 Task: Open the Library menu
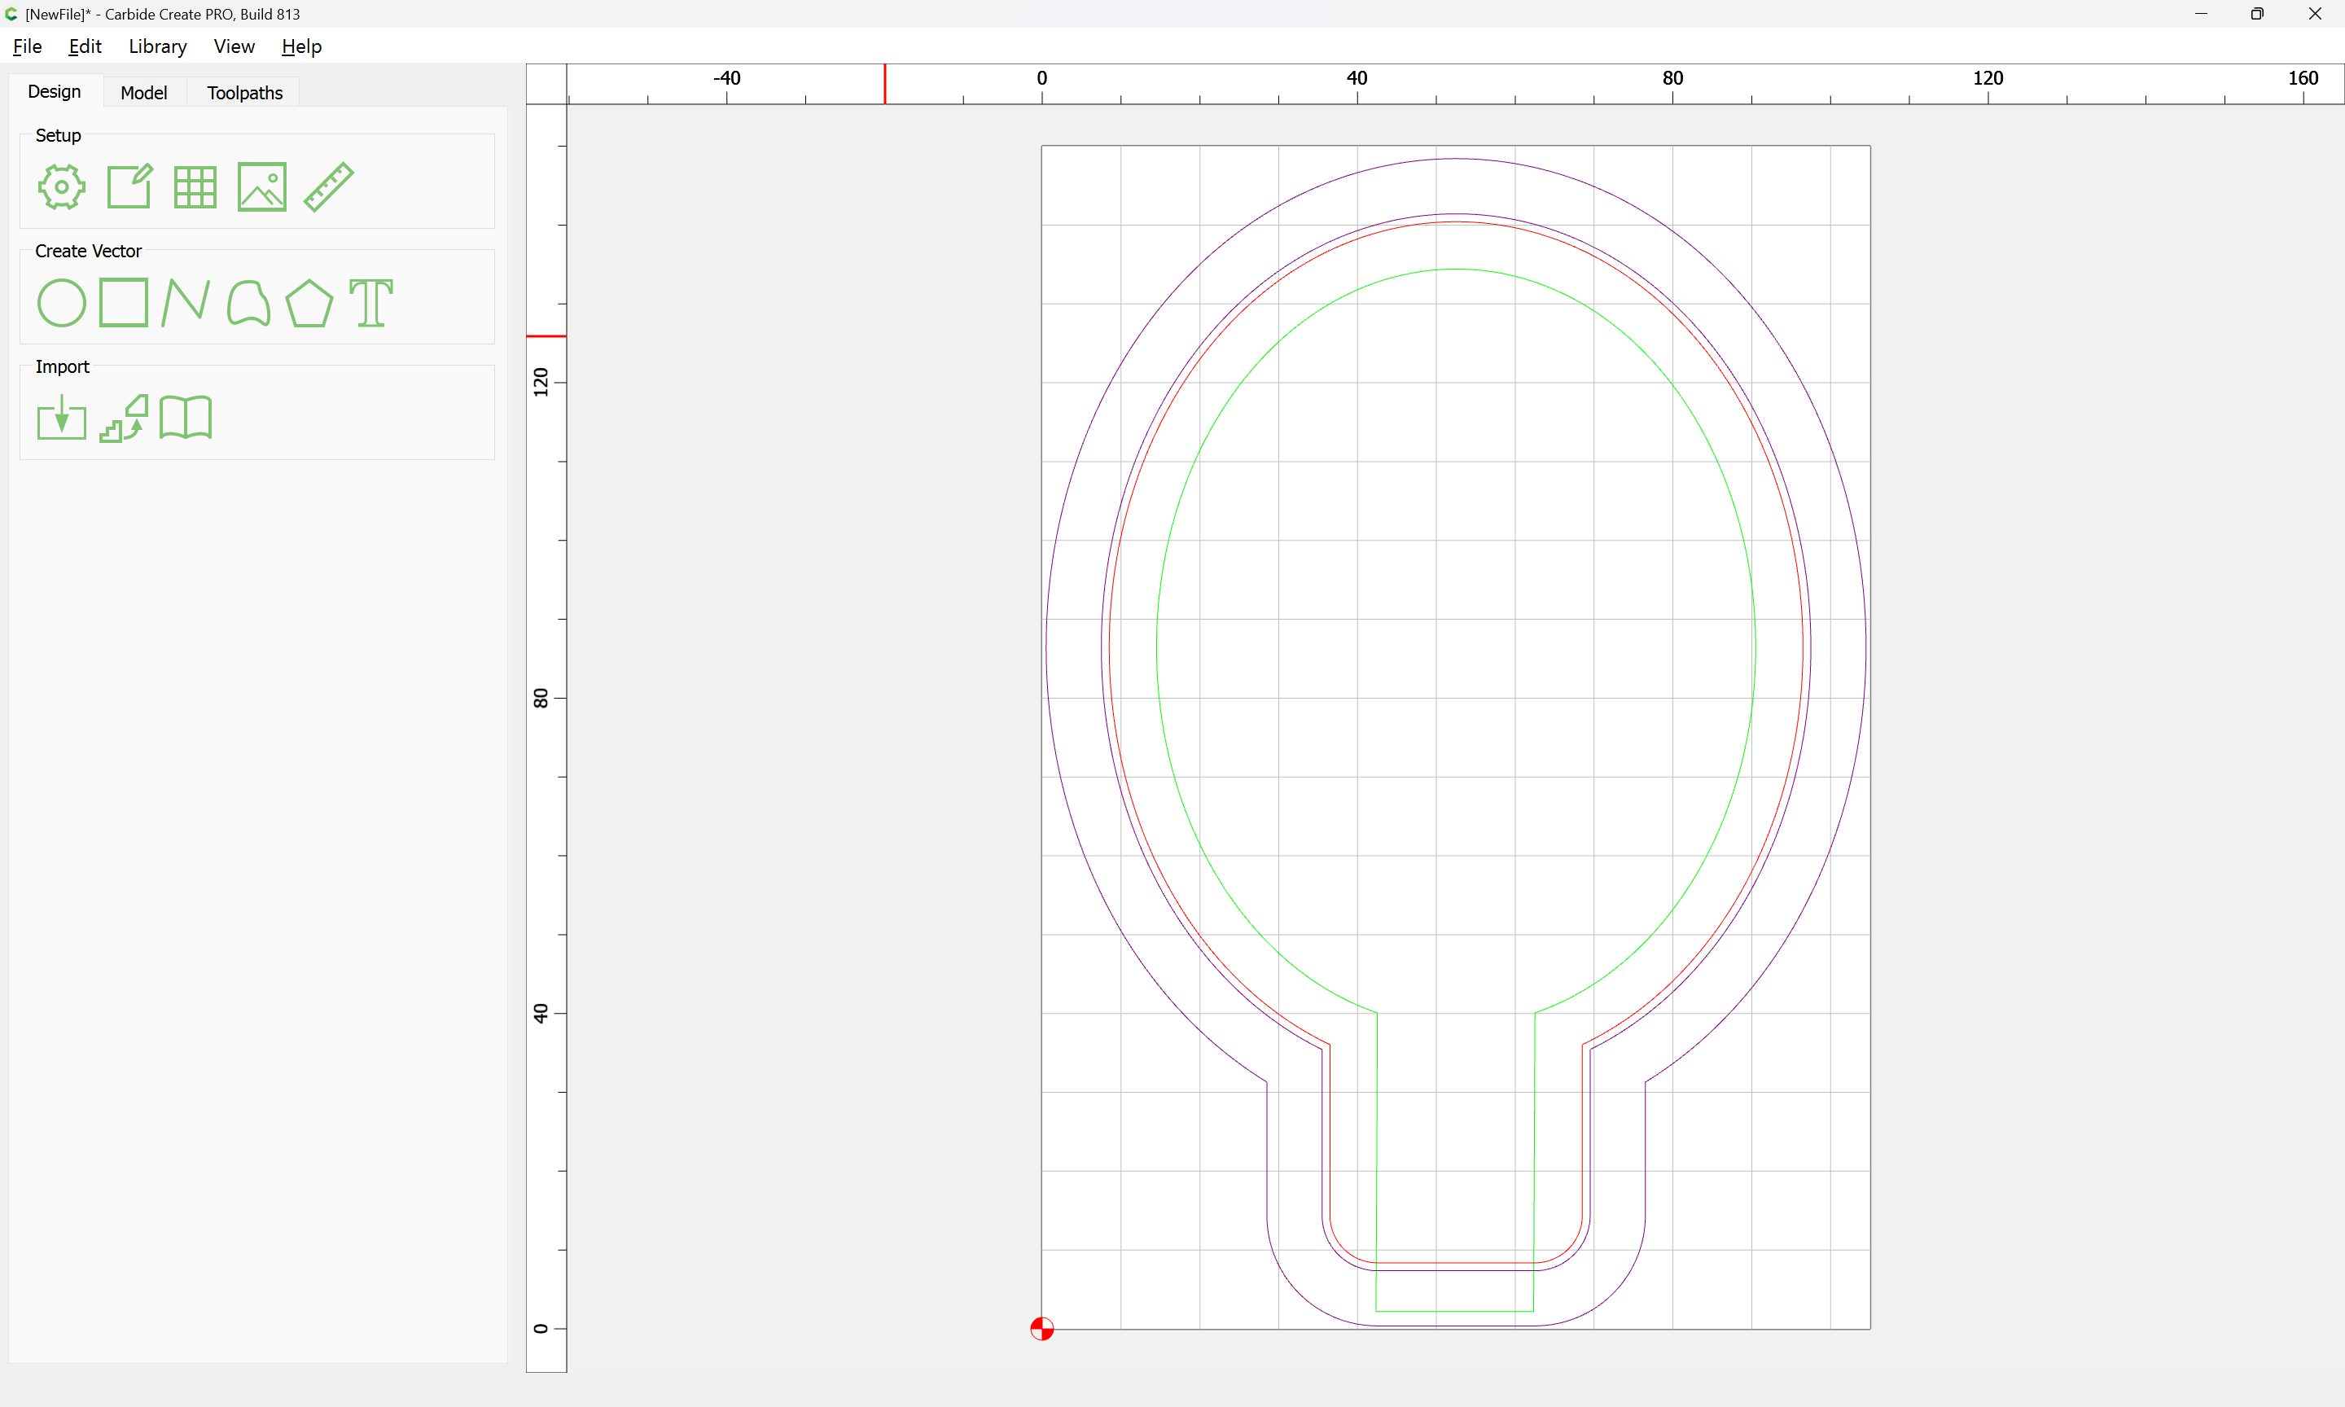pos(157,46)
